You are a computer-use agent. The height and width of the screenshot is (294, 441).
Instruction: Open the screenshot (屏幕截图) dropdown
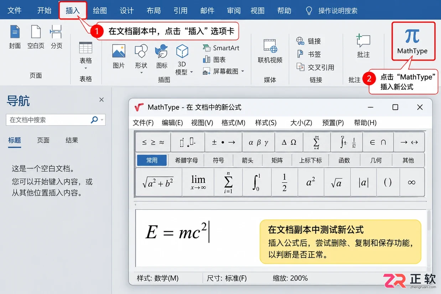(224, 71)
